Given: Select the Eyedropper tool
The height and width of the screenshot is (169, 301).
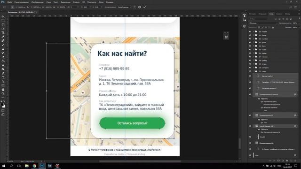Looking at the screenshot, I should [x=3, y=37].
